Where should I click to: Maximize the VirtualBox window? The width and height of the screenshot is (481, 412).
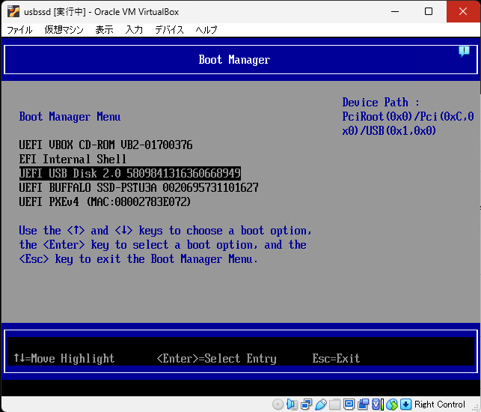click(429, 12)
